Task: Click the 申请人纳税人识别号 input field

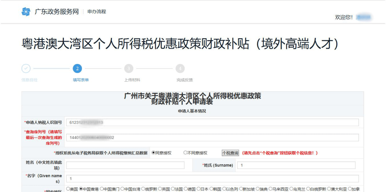Action: pyautogui.click(x=212, y=122)
